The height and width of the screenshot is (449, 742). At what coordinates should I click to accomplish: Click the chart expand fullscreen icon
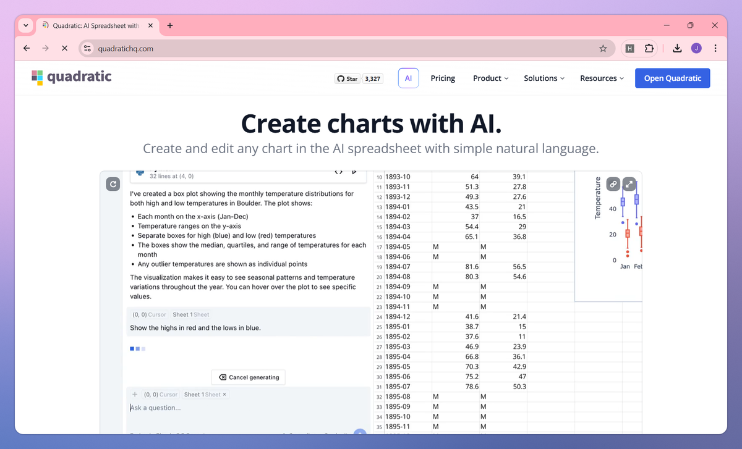point(629,184)
